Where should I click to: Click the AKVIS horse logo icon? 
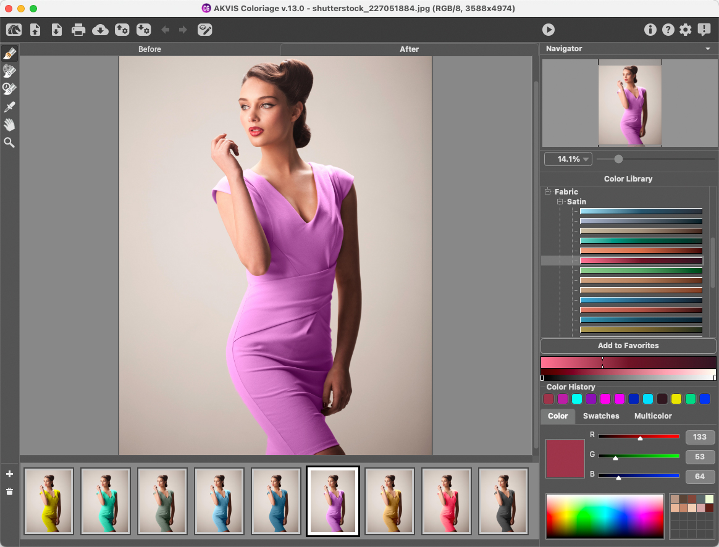(14, 30)
